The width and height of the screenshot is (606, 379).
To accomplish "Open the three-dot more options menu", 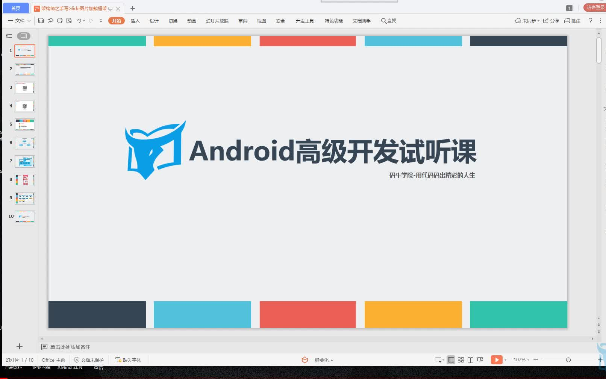I will pyautogui.click(x=600, y=21).
